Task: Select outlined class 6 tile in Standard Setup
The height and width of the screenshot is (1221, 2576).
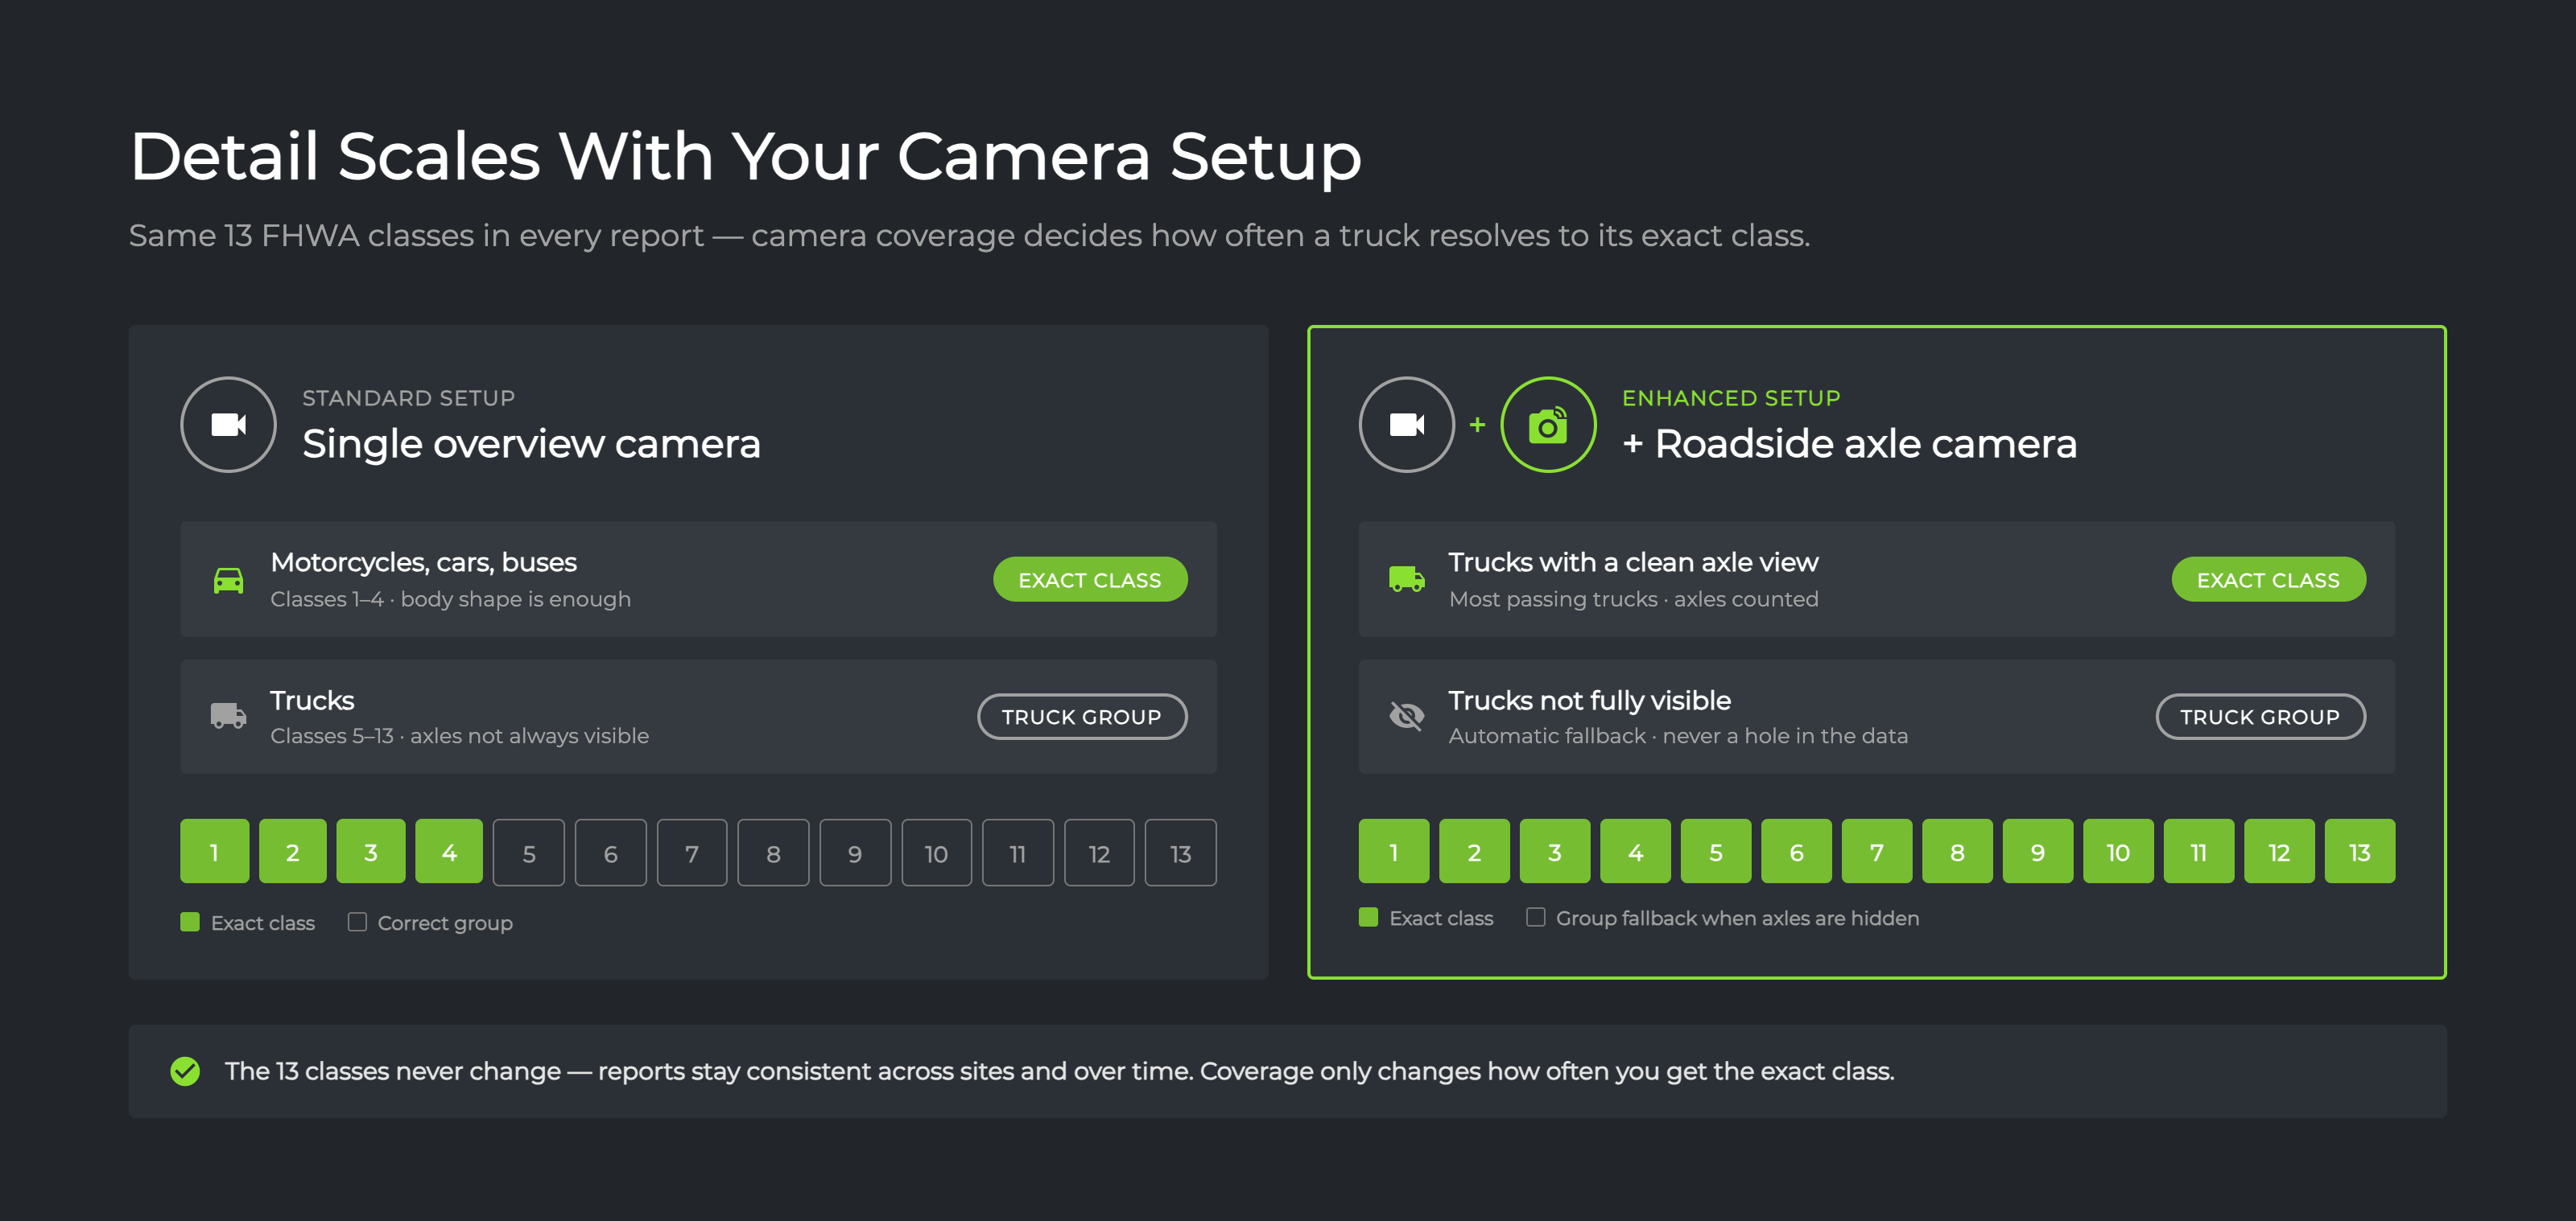Action: pos(611,853)
